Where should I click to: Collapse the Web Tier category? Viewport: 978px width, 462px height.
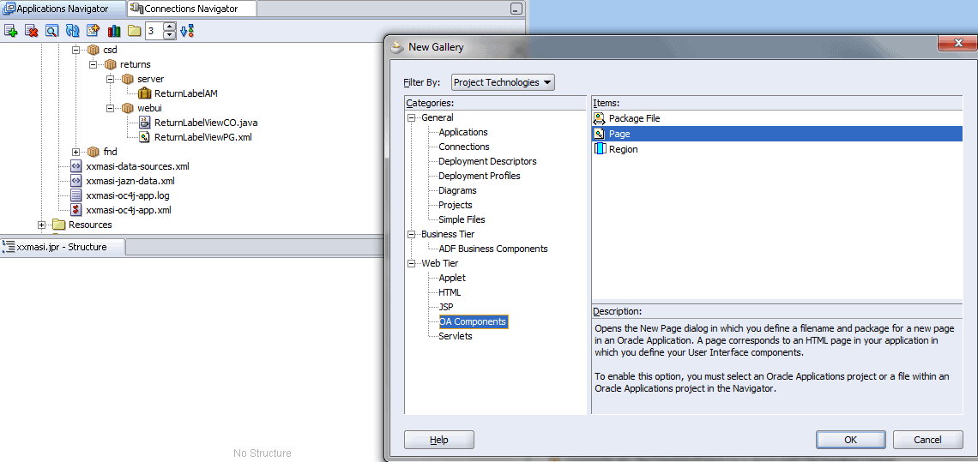point(411,263)
